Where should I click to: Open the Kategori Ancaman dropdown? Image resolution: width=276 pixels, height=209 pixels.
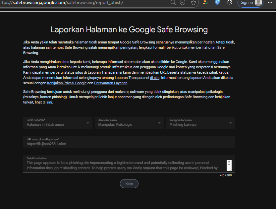(200, 123)
